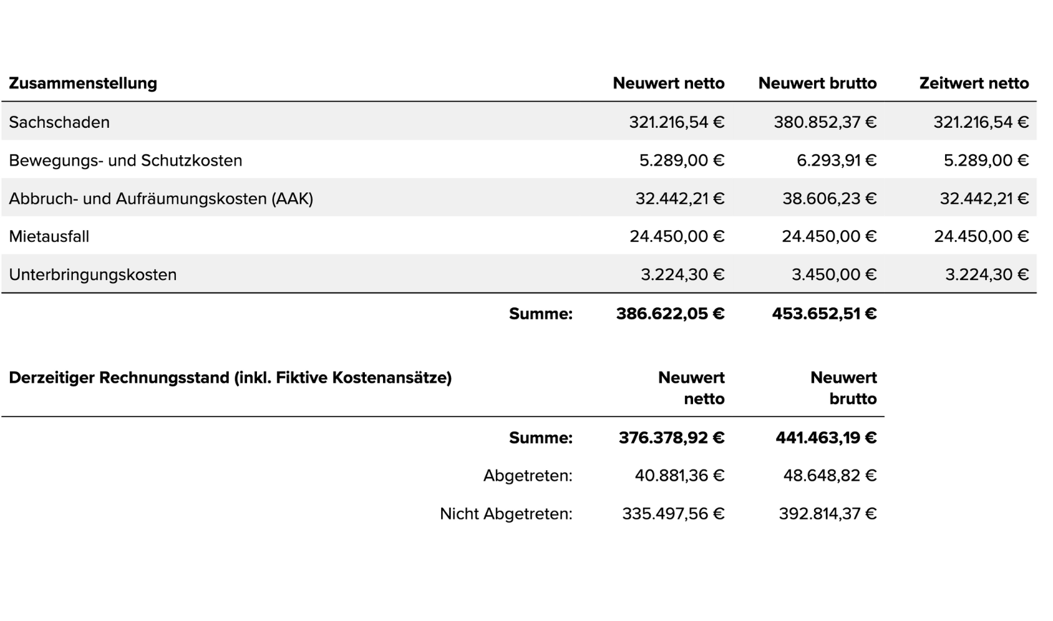The height and width of the screenshot is (621, 1053).
Task: Click the invoice net sum 376.378,92 €
Action: (671, 438)
